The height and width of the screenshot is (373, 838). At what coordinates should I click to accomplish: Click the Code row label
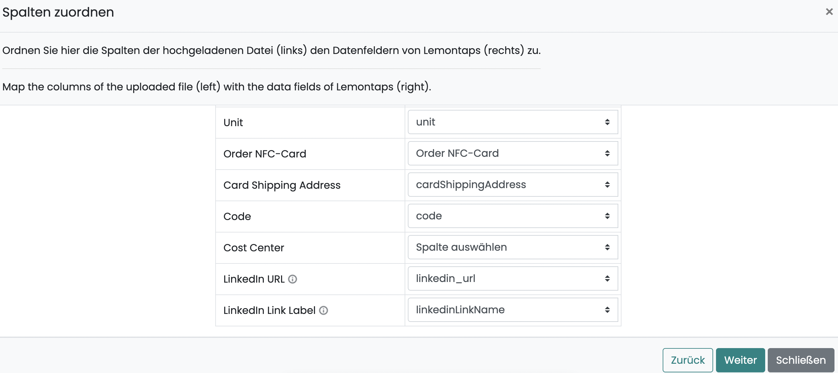(x=237, y=217)
